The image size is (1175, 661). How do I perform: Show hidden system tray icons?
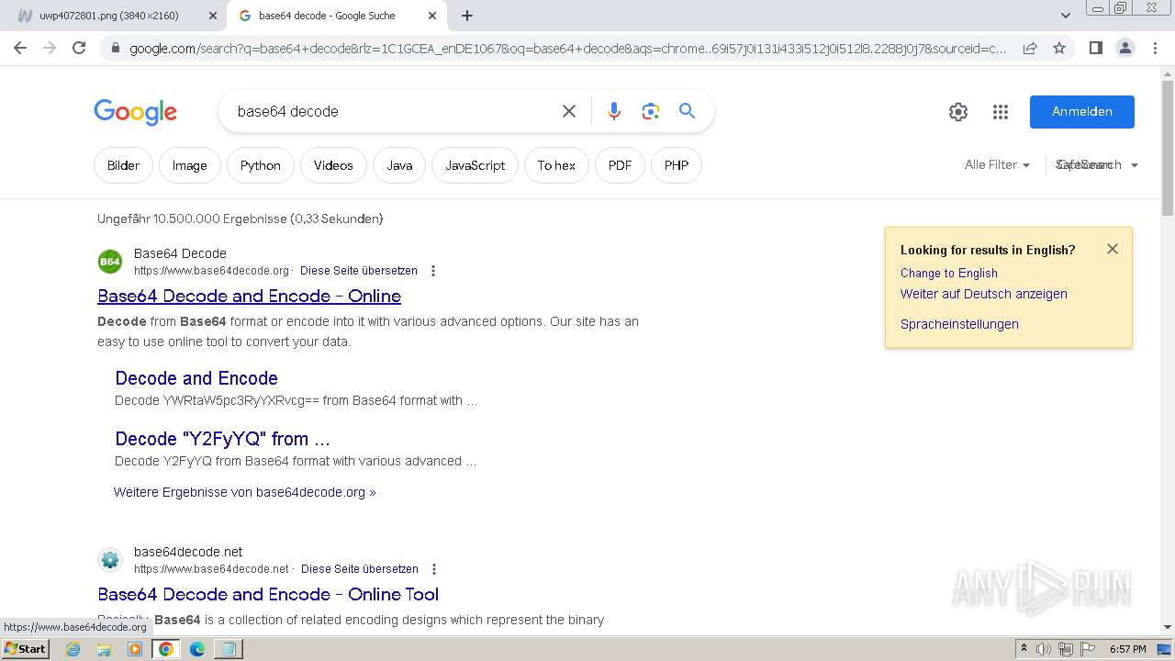[x=1024, y=649]
